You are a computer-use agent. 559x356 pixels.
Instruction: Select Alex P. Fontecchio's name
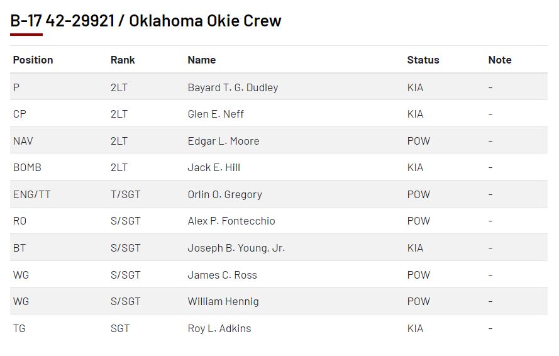pos(231,221)
